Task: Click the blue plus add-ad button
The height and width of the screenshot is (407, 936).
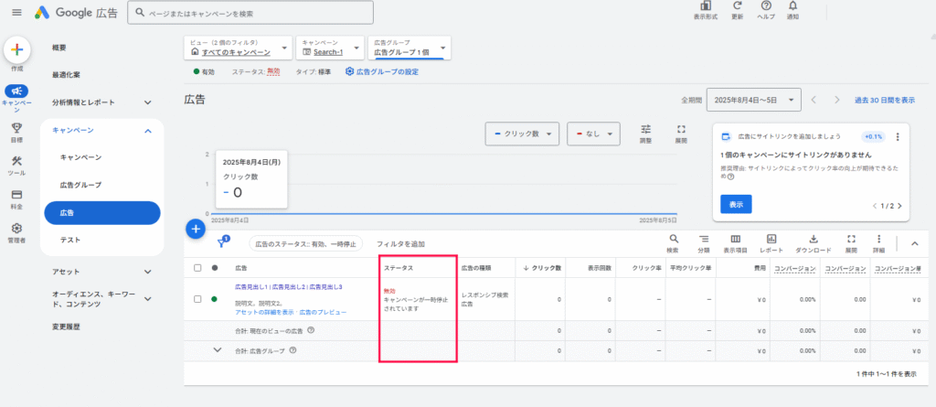Action: [x=196, y=229]
